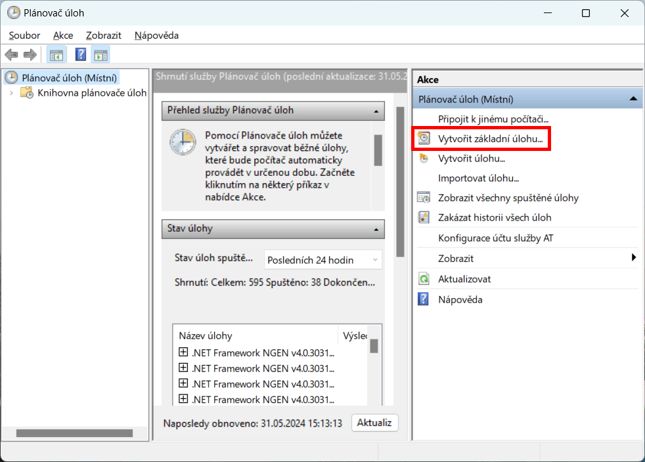
Task: Toggle the console tree pane toolbar icon
Action: pyautogui.click(x=56, y=55)
